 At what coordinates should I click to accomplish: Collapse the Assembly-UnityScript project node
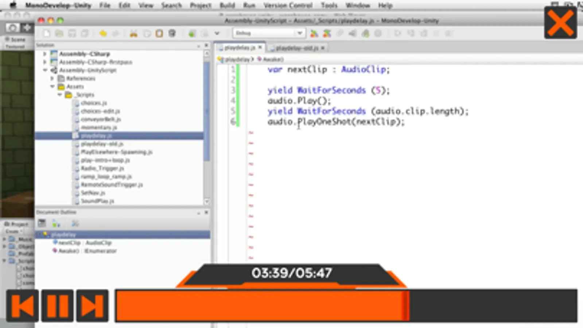tap(45, 70)
